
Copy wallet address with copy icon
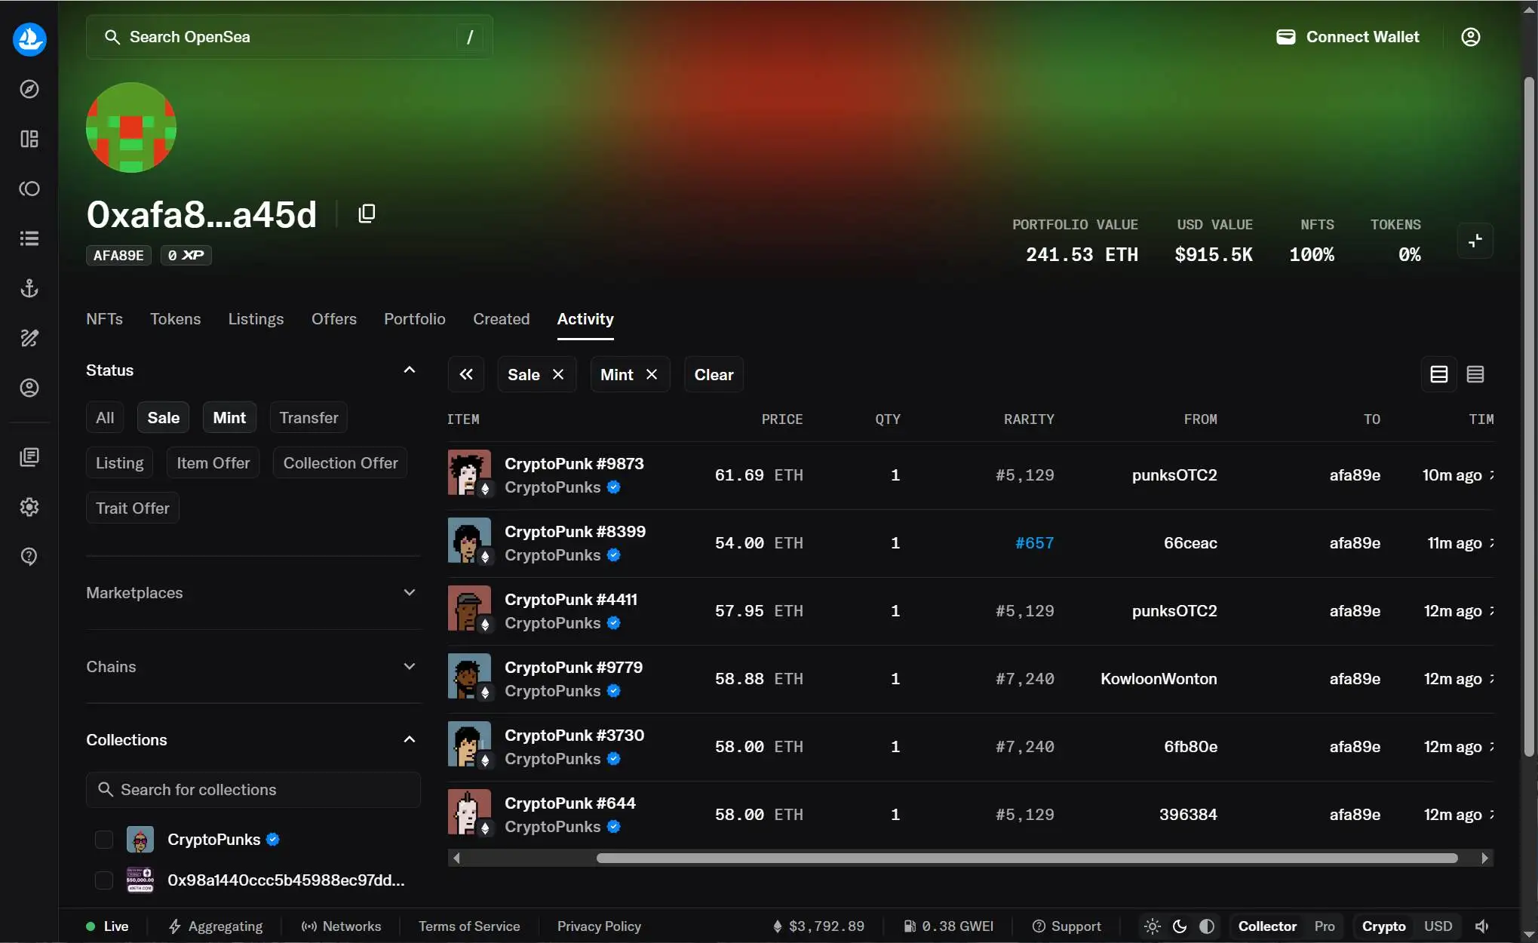[367, 213]
